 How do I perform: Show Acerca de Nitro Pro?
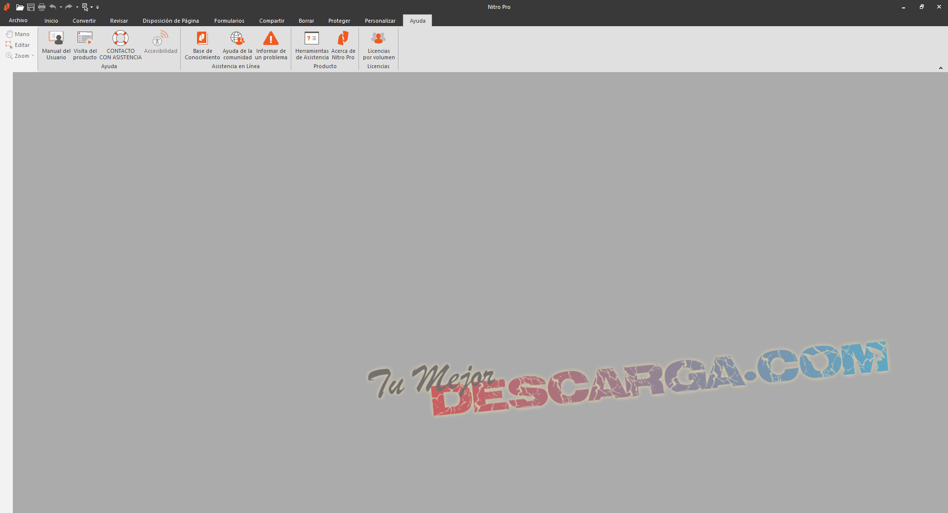(343, 45)
